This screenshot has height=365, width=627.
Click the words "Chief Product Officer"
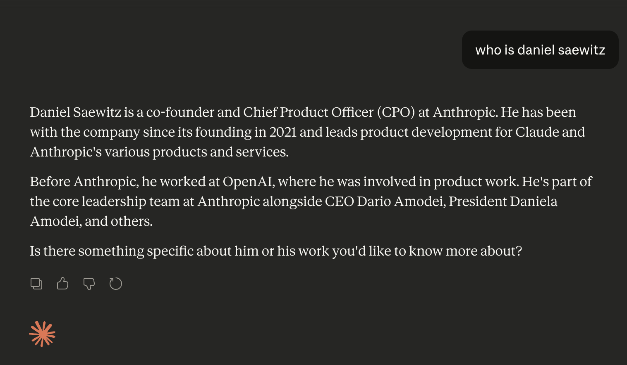[x=308, y=112]
